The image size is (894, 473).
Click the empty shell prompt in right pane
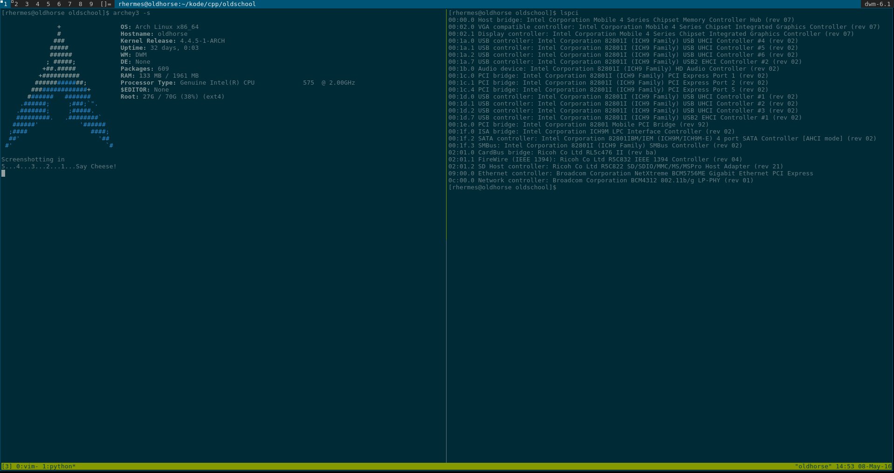pyautogui.click(x=502, y=187)
